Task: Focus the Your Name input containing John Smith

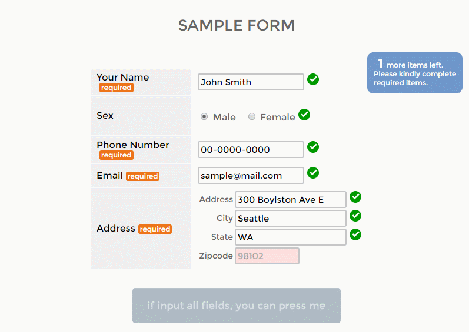Action: coord(251,82)
